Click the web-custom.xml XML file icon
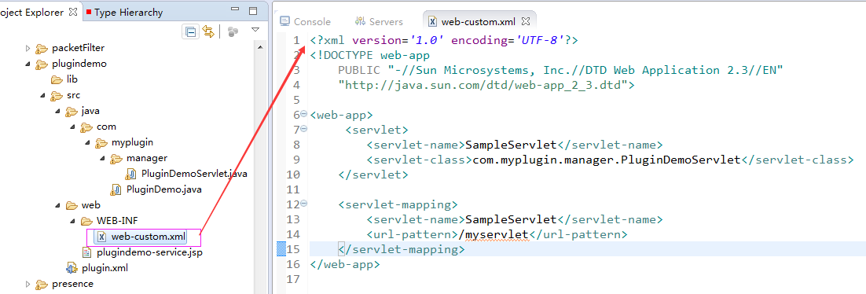The height and width of the screenshot is (294, 866). pos(101,237)
